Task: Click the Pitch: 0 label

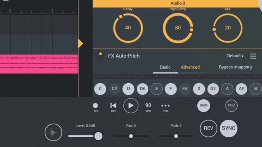Action: (x=176, y=126)
